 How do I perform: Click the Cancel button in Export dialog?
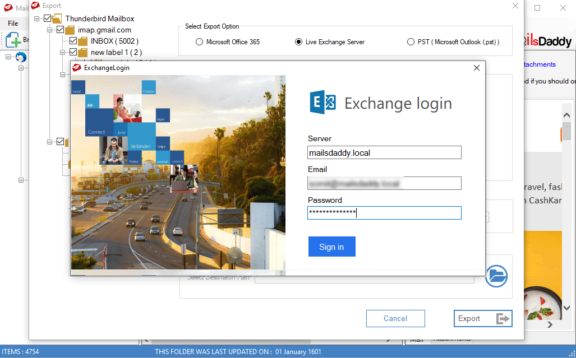click(395, 318)
